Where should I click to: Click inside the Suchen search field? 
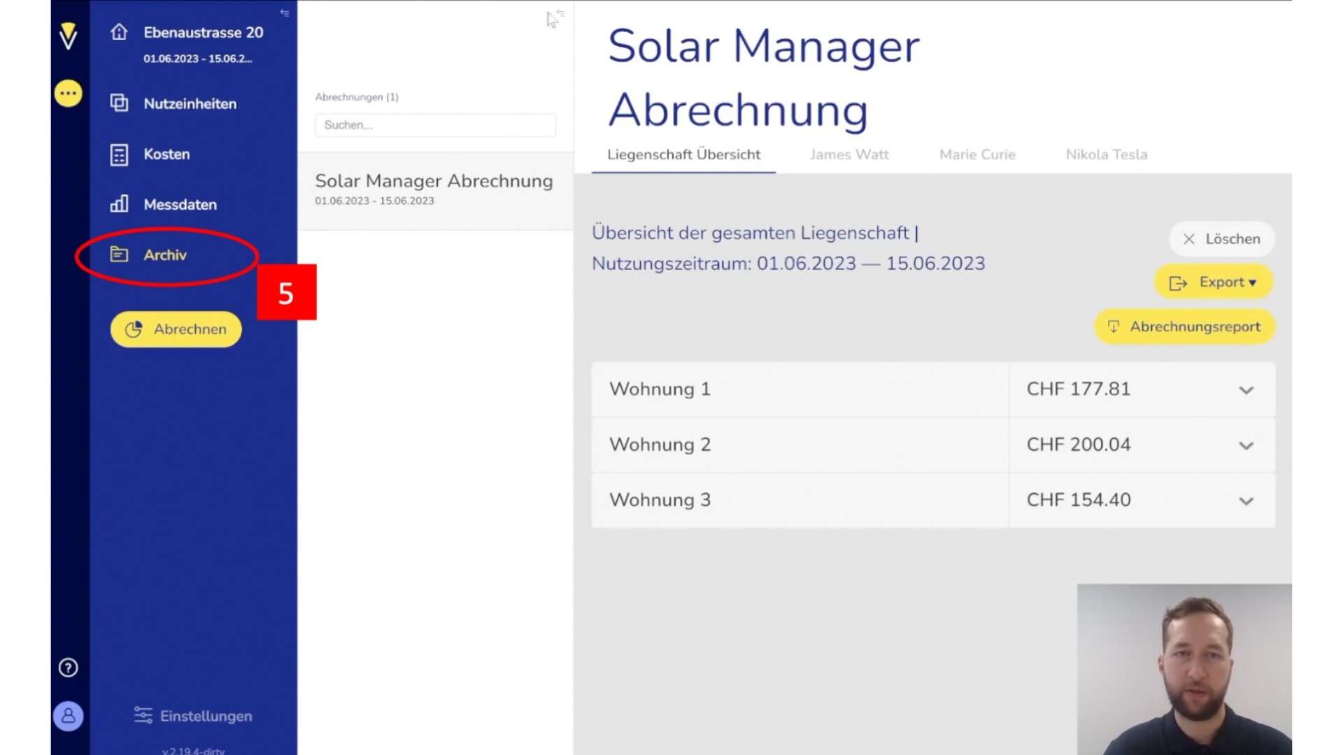pos(434,125)
